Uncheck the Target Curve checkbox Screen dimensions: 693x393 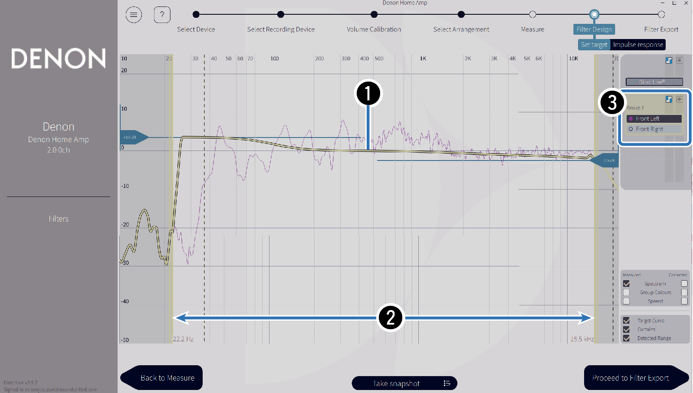pos(626,321)
